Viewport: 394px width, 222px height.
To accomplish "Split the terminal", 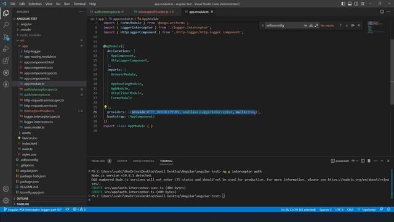I will pos(363,161).
